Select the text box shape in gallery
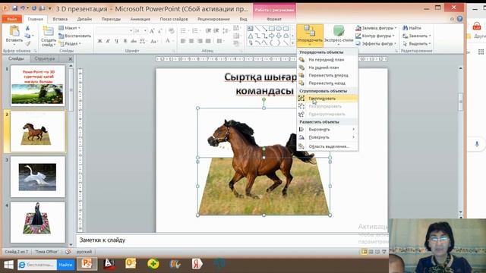486x273 pixels. coord(250,29)
